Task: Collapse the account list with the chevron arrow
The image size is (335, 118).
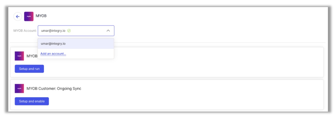Action: click(108, 31)
